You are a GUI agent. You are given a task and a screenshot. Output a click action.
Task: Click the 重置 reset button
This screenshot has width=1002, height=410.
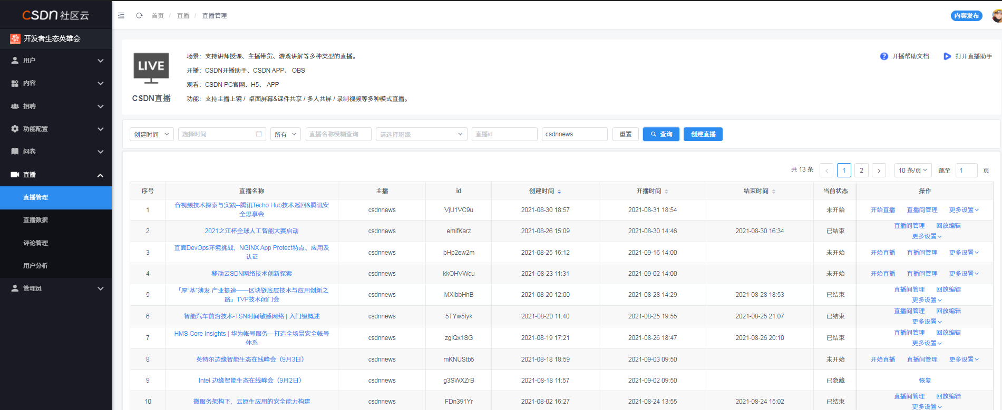pyautogui.click(x=626, y=134)
